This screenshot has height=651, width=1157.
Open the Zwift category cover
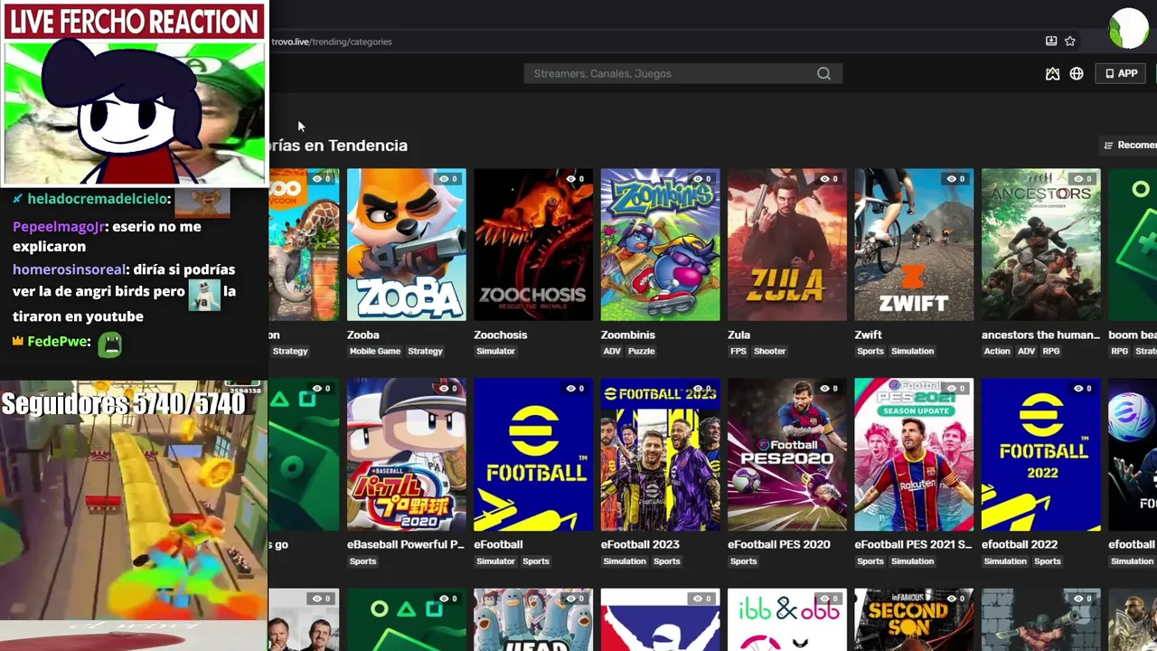(914, 244)
